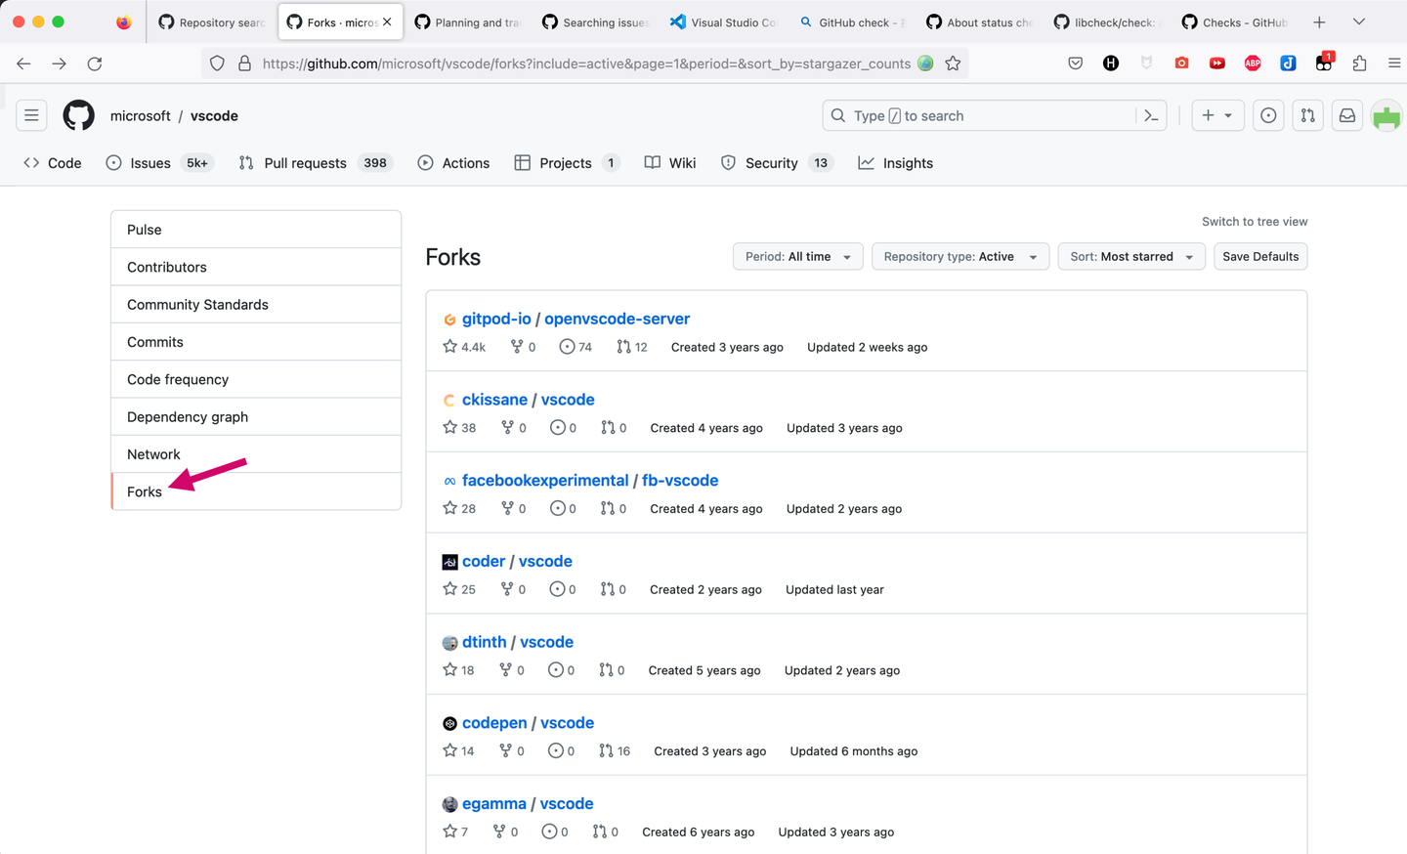Open the user profile avatar menu
This screenshot has height=854, width=1407.
pos(1386,115)
